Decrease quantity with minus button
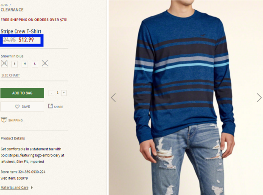Image resolution: width=263 pixels, height=195 pixels. [x=51, y=93]
